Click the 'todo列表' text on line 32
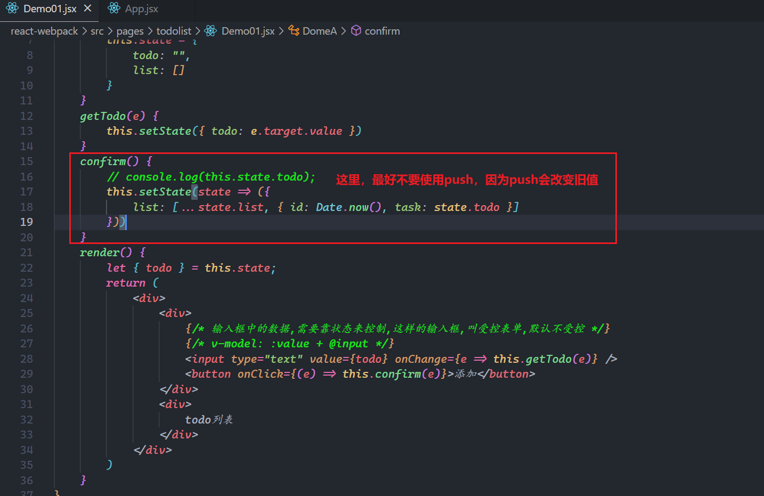The width and height of the screenshot is (764, 496). (209, 420)
